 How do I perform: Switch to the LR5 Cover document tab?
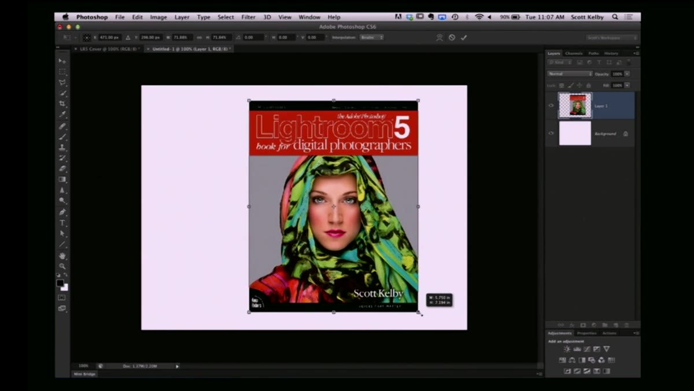(x=108, y=49)
